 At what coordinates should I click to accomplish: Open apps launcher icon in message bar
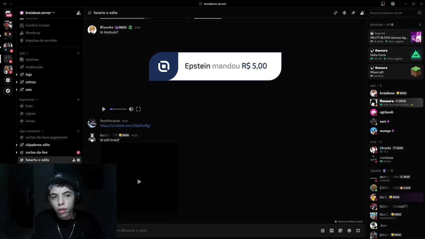358,230
